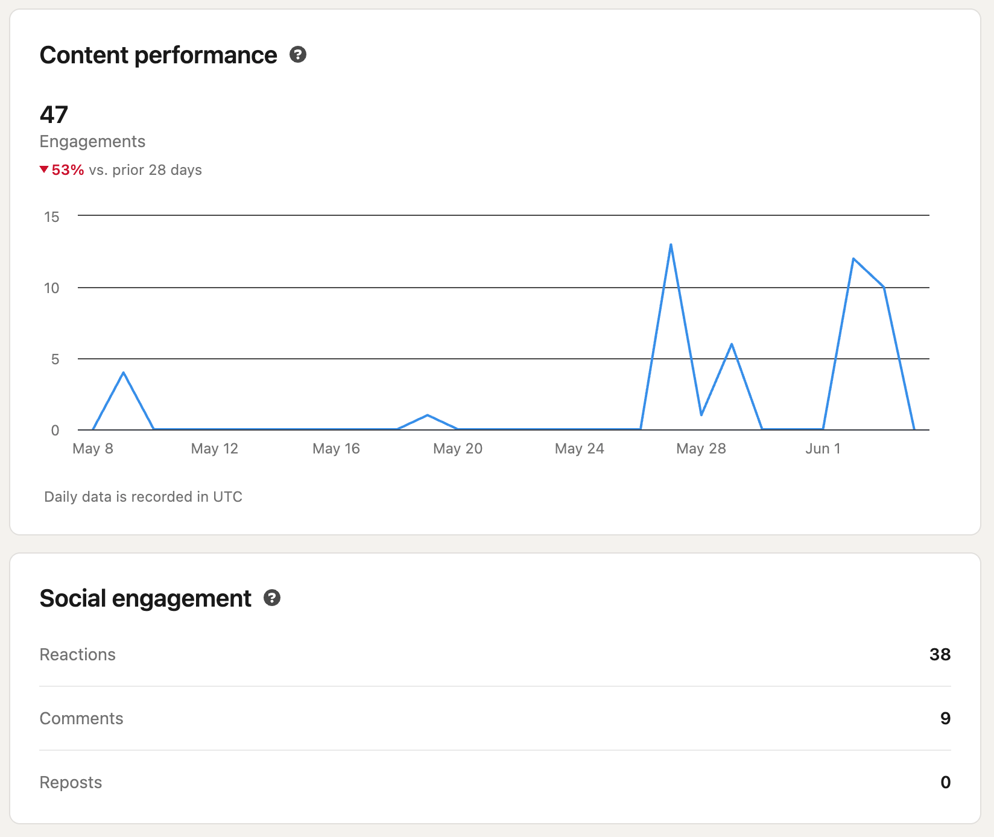The height and width of the screenshot is (837, 994).
Task: Click the Reactions value 38
Action: [939, 654]
